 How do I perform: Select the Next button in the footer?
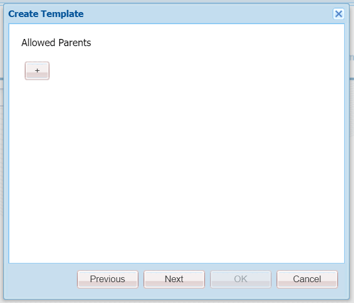coord(174,279)
